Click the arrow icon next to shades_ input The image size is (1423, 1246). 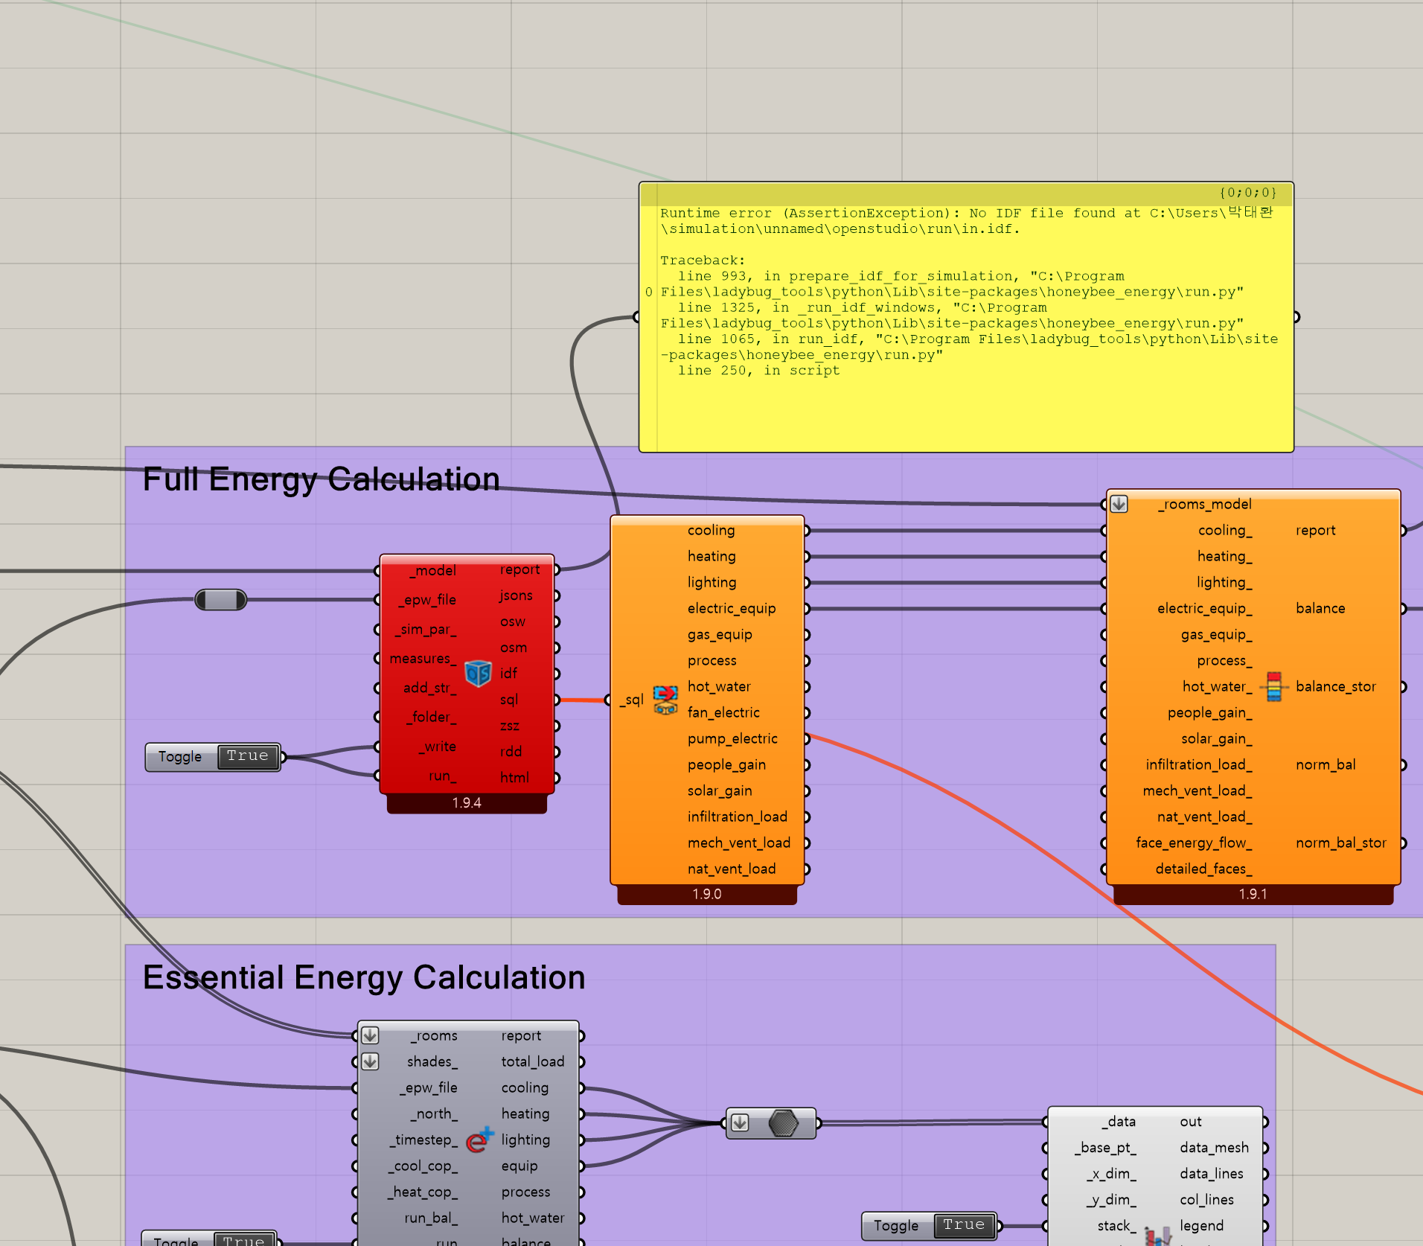(x=370, y=1061)
